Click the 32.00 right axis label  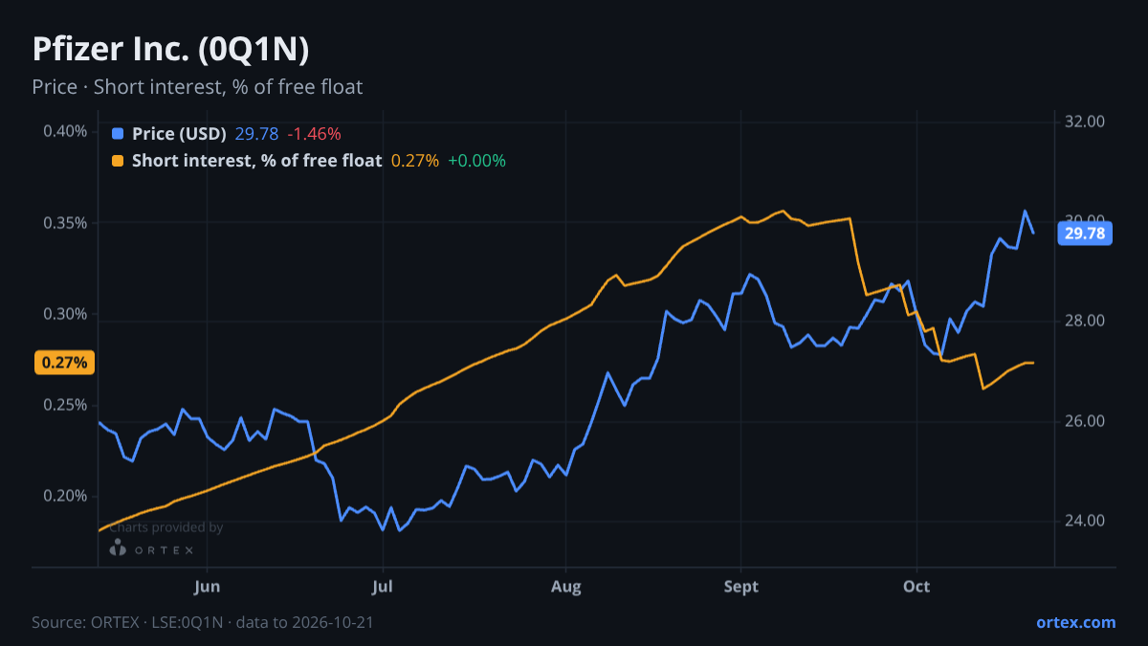pos(1085,122)
